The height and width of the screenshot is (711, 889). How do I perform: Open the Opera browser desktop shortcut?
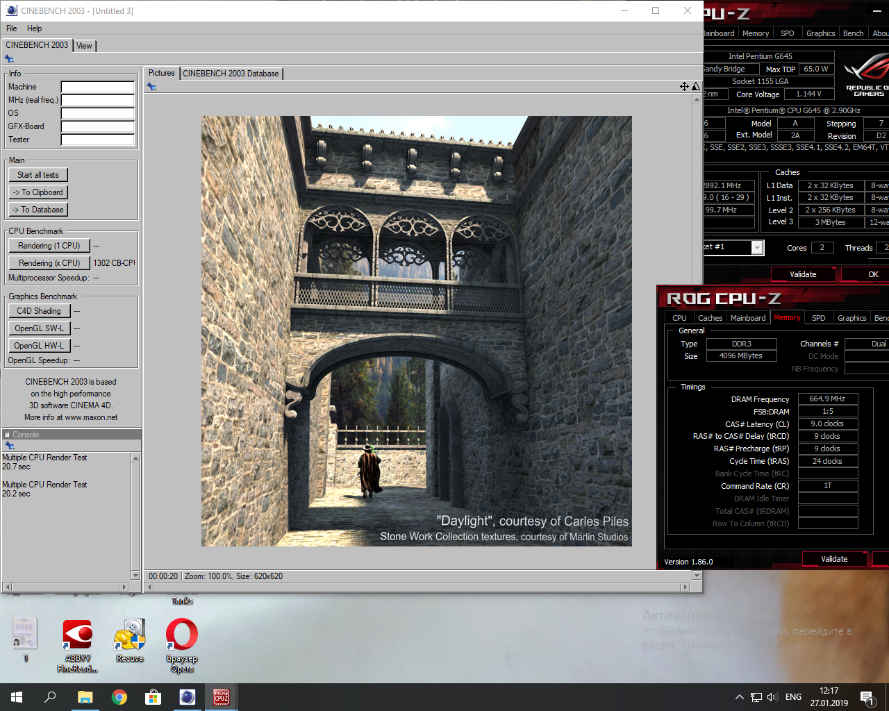[182, 646]
